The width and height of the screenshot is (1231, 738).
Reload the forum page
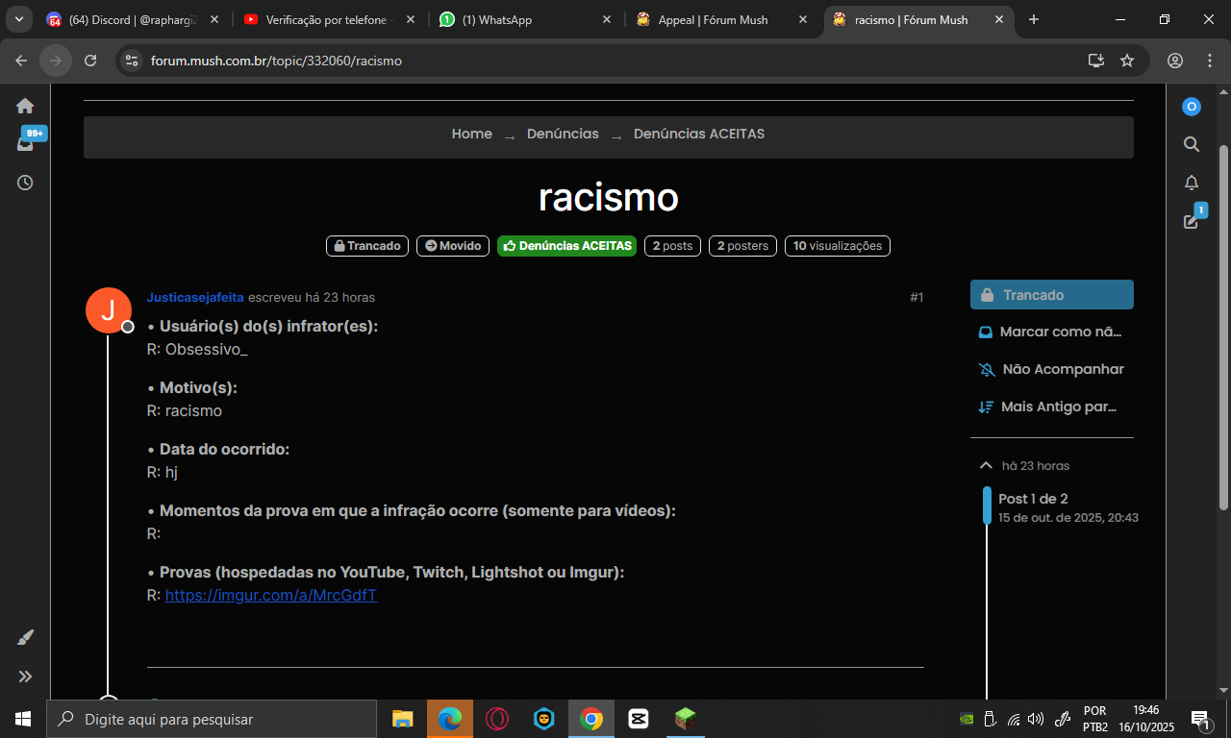(90, 61)
